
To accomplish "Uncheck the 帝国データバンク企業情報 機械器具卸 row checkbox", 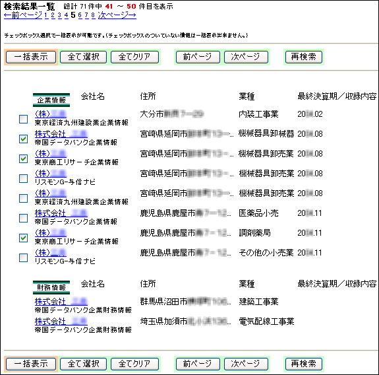I will coord(24,139).
